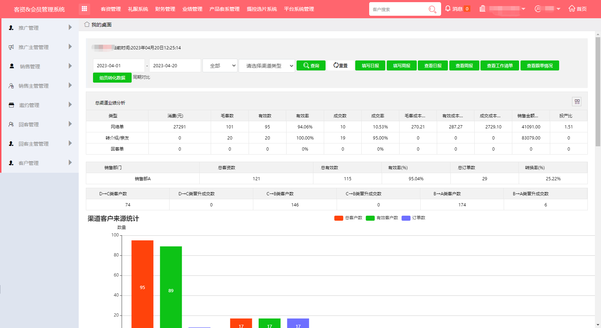
Task: Expand the 邀约管理 sidebar arrow
Action: click(70, 104)
